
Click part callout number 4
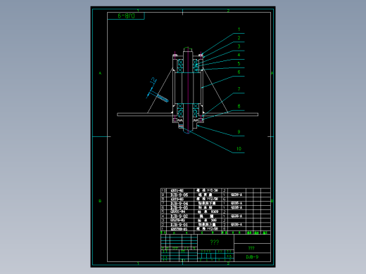click(x=239, y=55)
